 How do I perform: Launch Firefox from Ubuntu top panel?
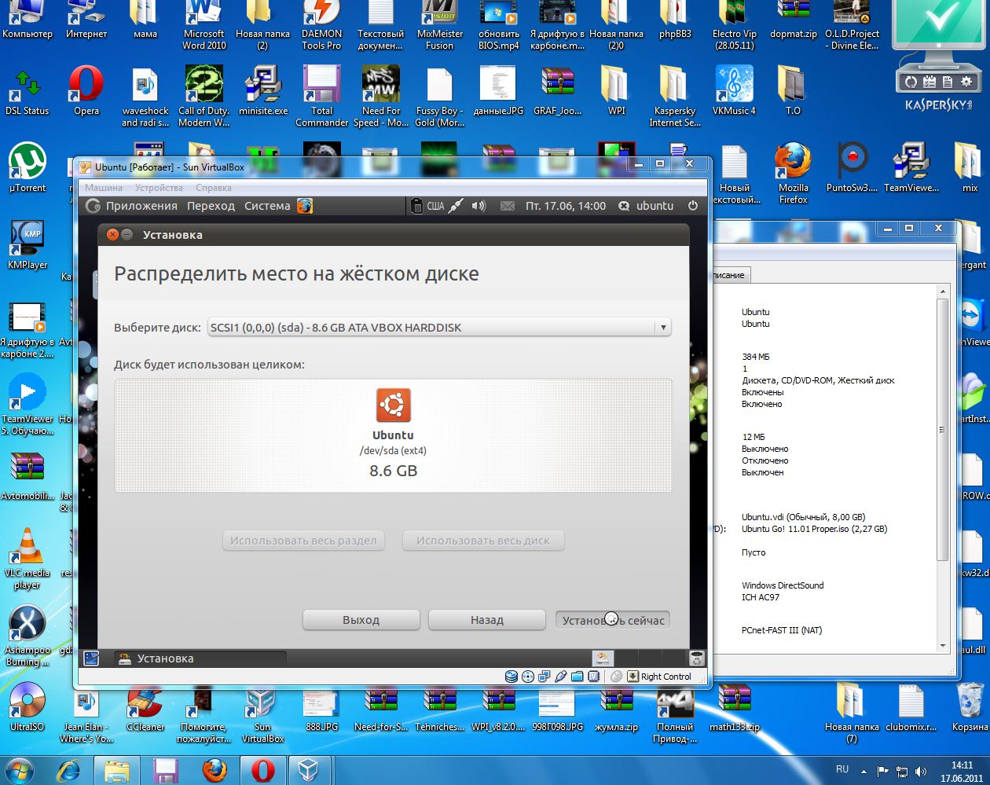[305, 206]
